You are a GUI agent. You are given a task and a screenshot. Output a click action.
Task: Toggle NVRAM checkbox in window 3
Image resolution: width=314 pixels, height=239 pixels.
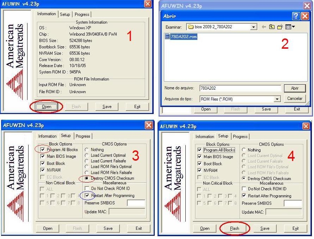[43, 170]
